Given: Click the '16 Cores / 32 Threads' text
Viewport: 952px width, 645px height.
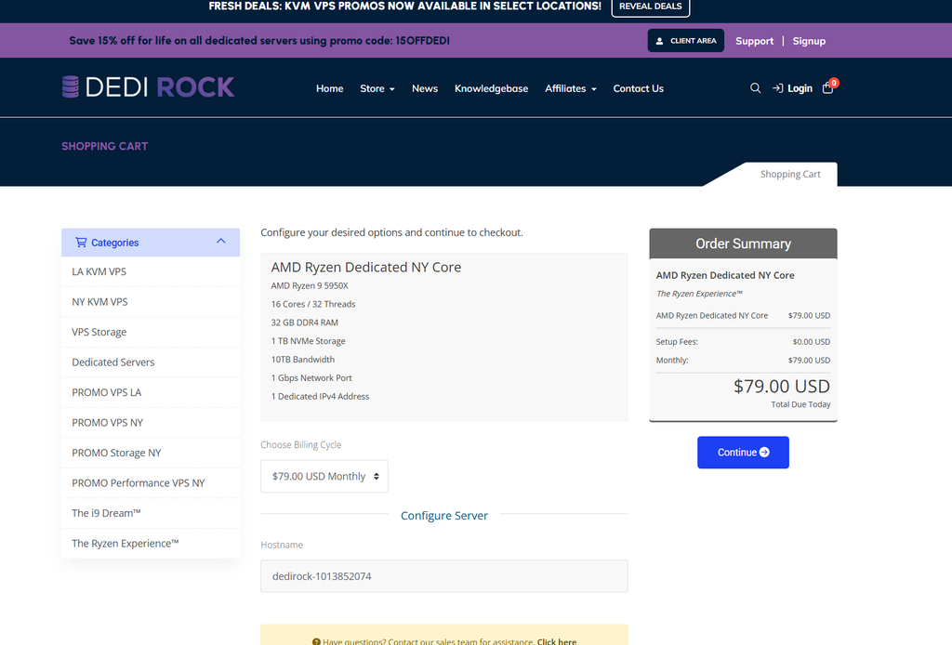Looking at the screenshot, I should coord(313,304).
